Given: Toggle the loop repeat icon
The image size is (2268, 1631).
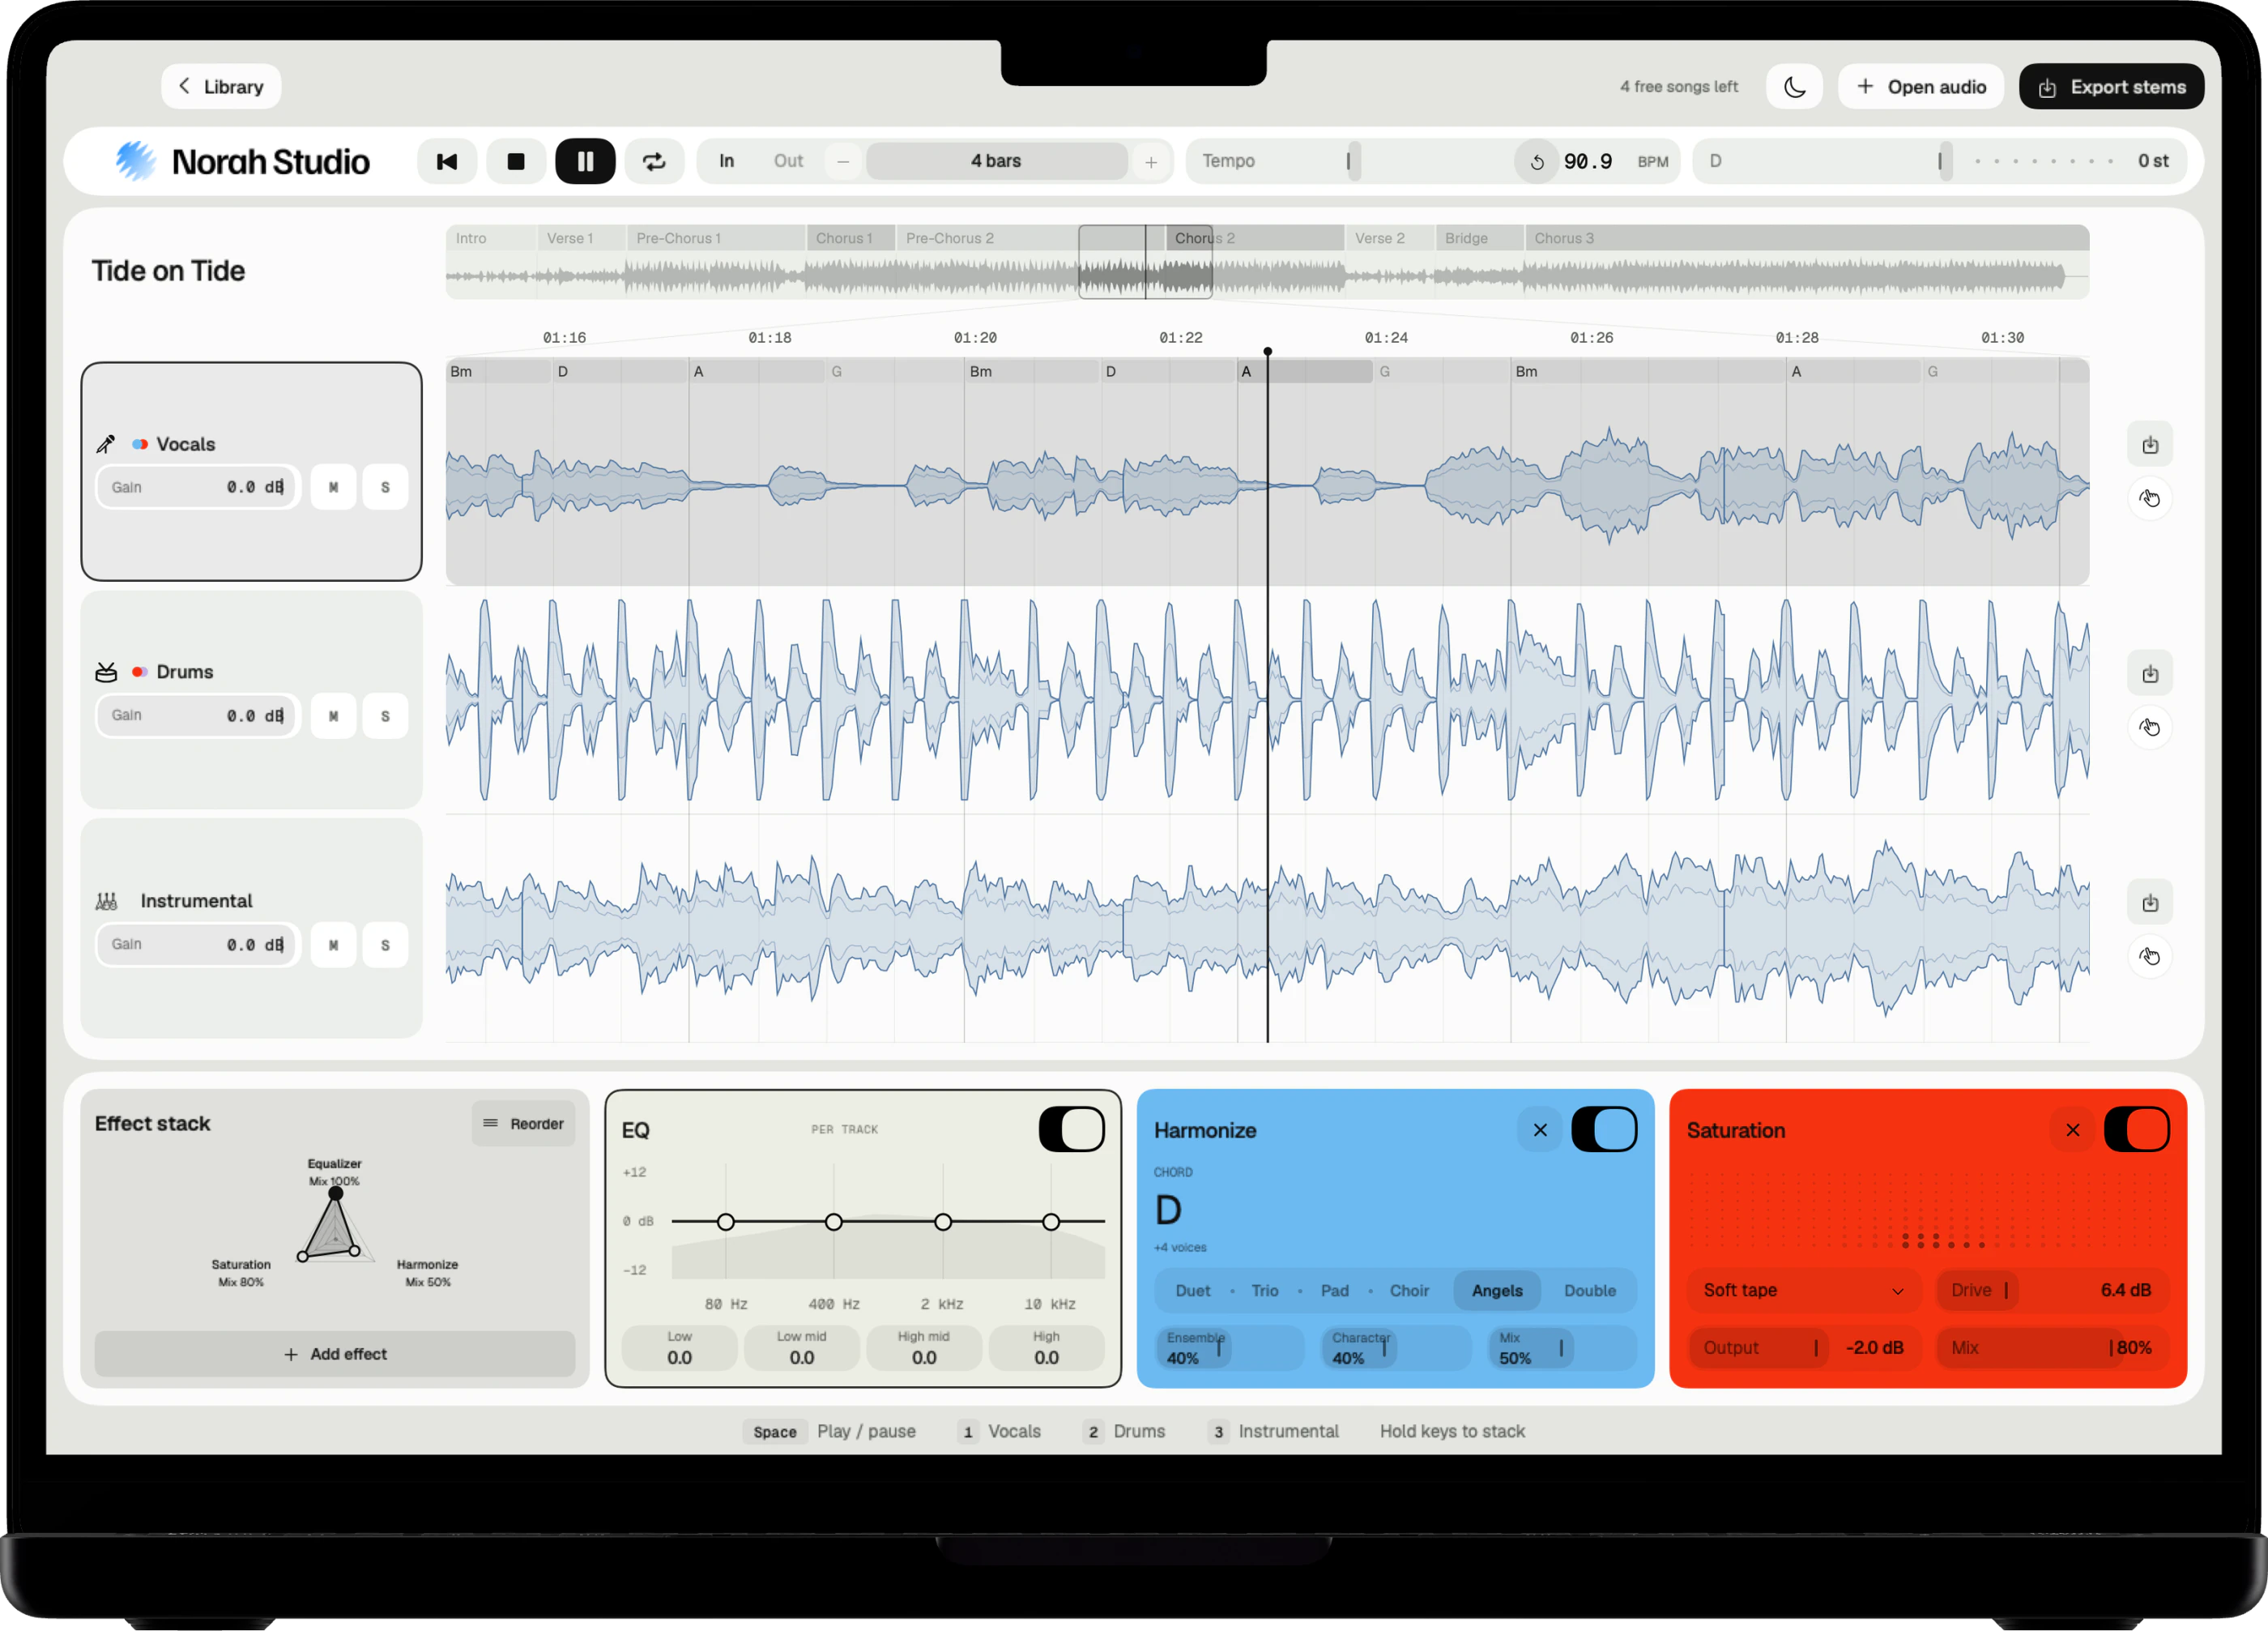Looking at the screenshot, I should tap(654, 161).
